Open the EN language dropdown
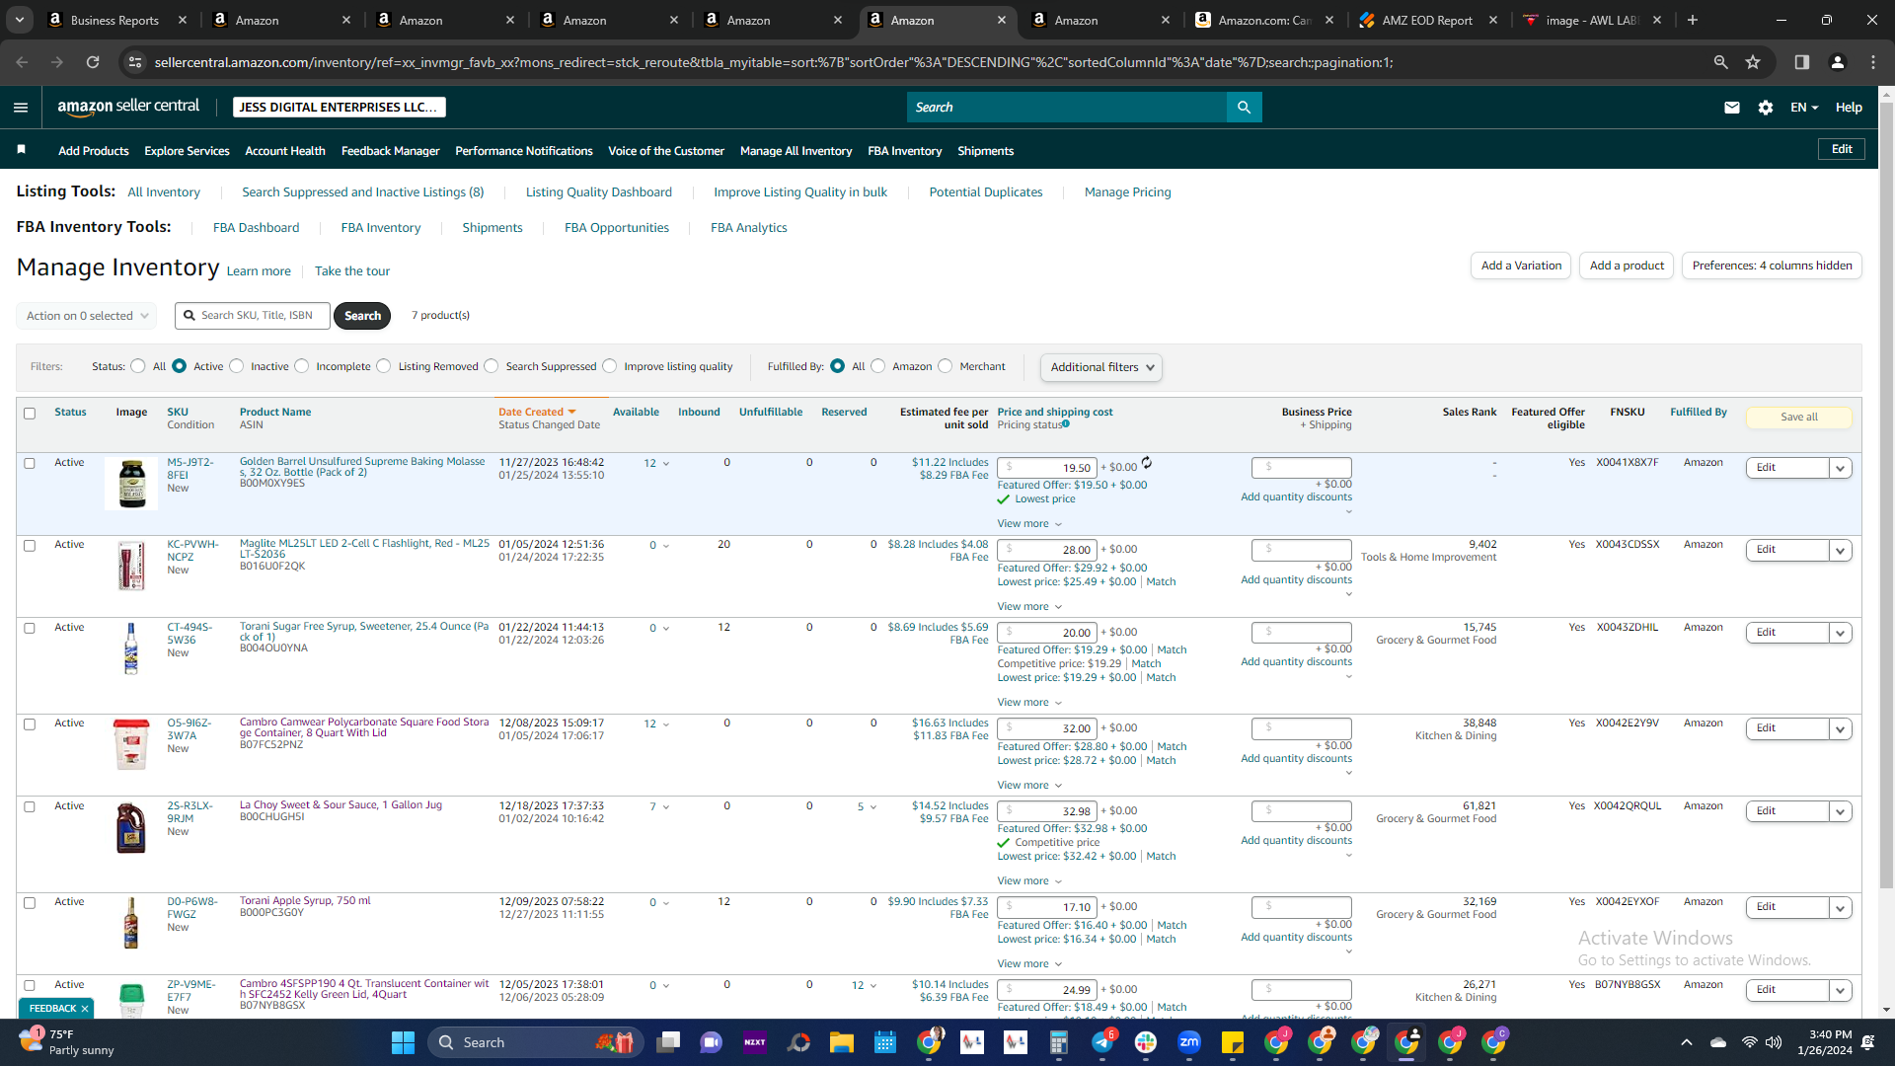1895x1066 pixels. click(1804, 108)
